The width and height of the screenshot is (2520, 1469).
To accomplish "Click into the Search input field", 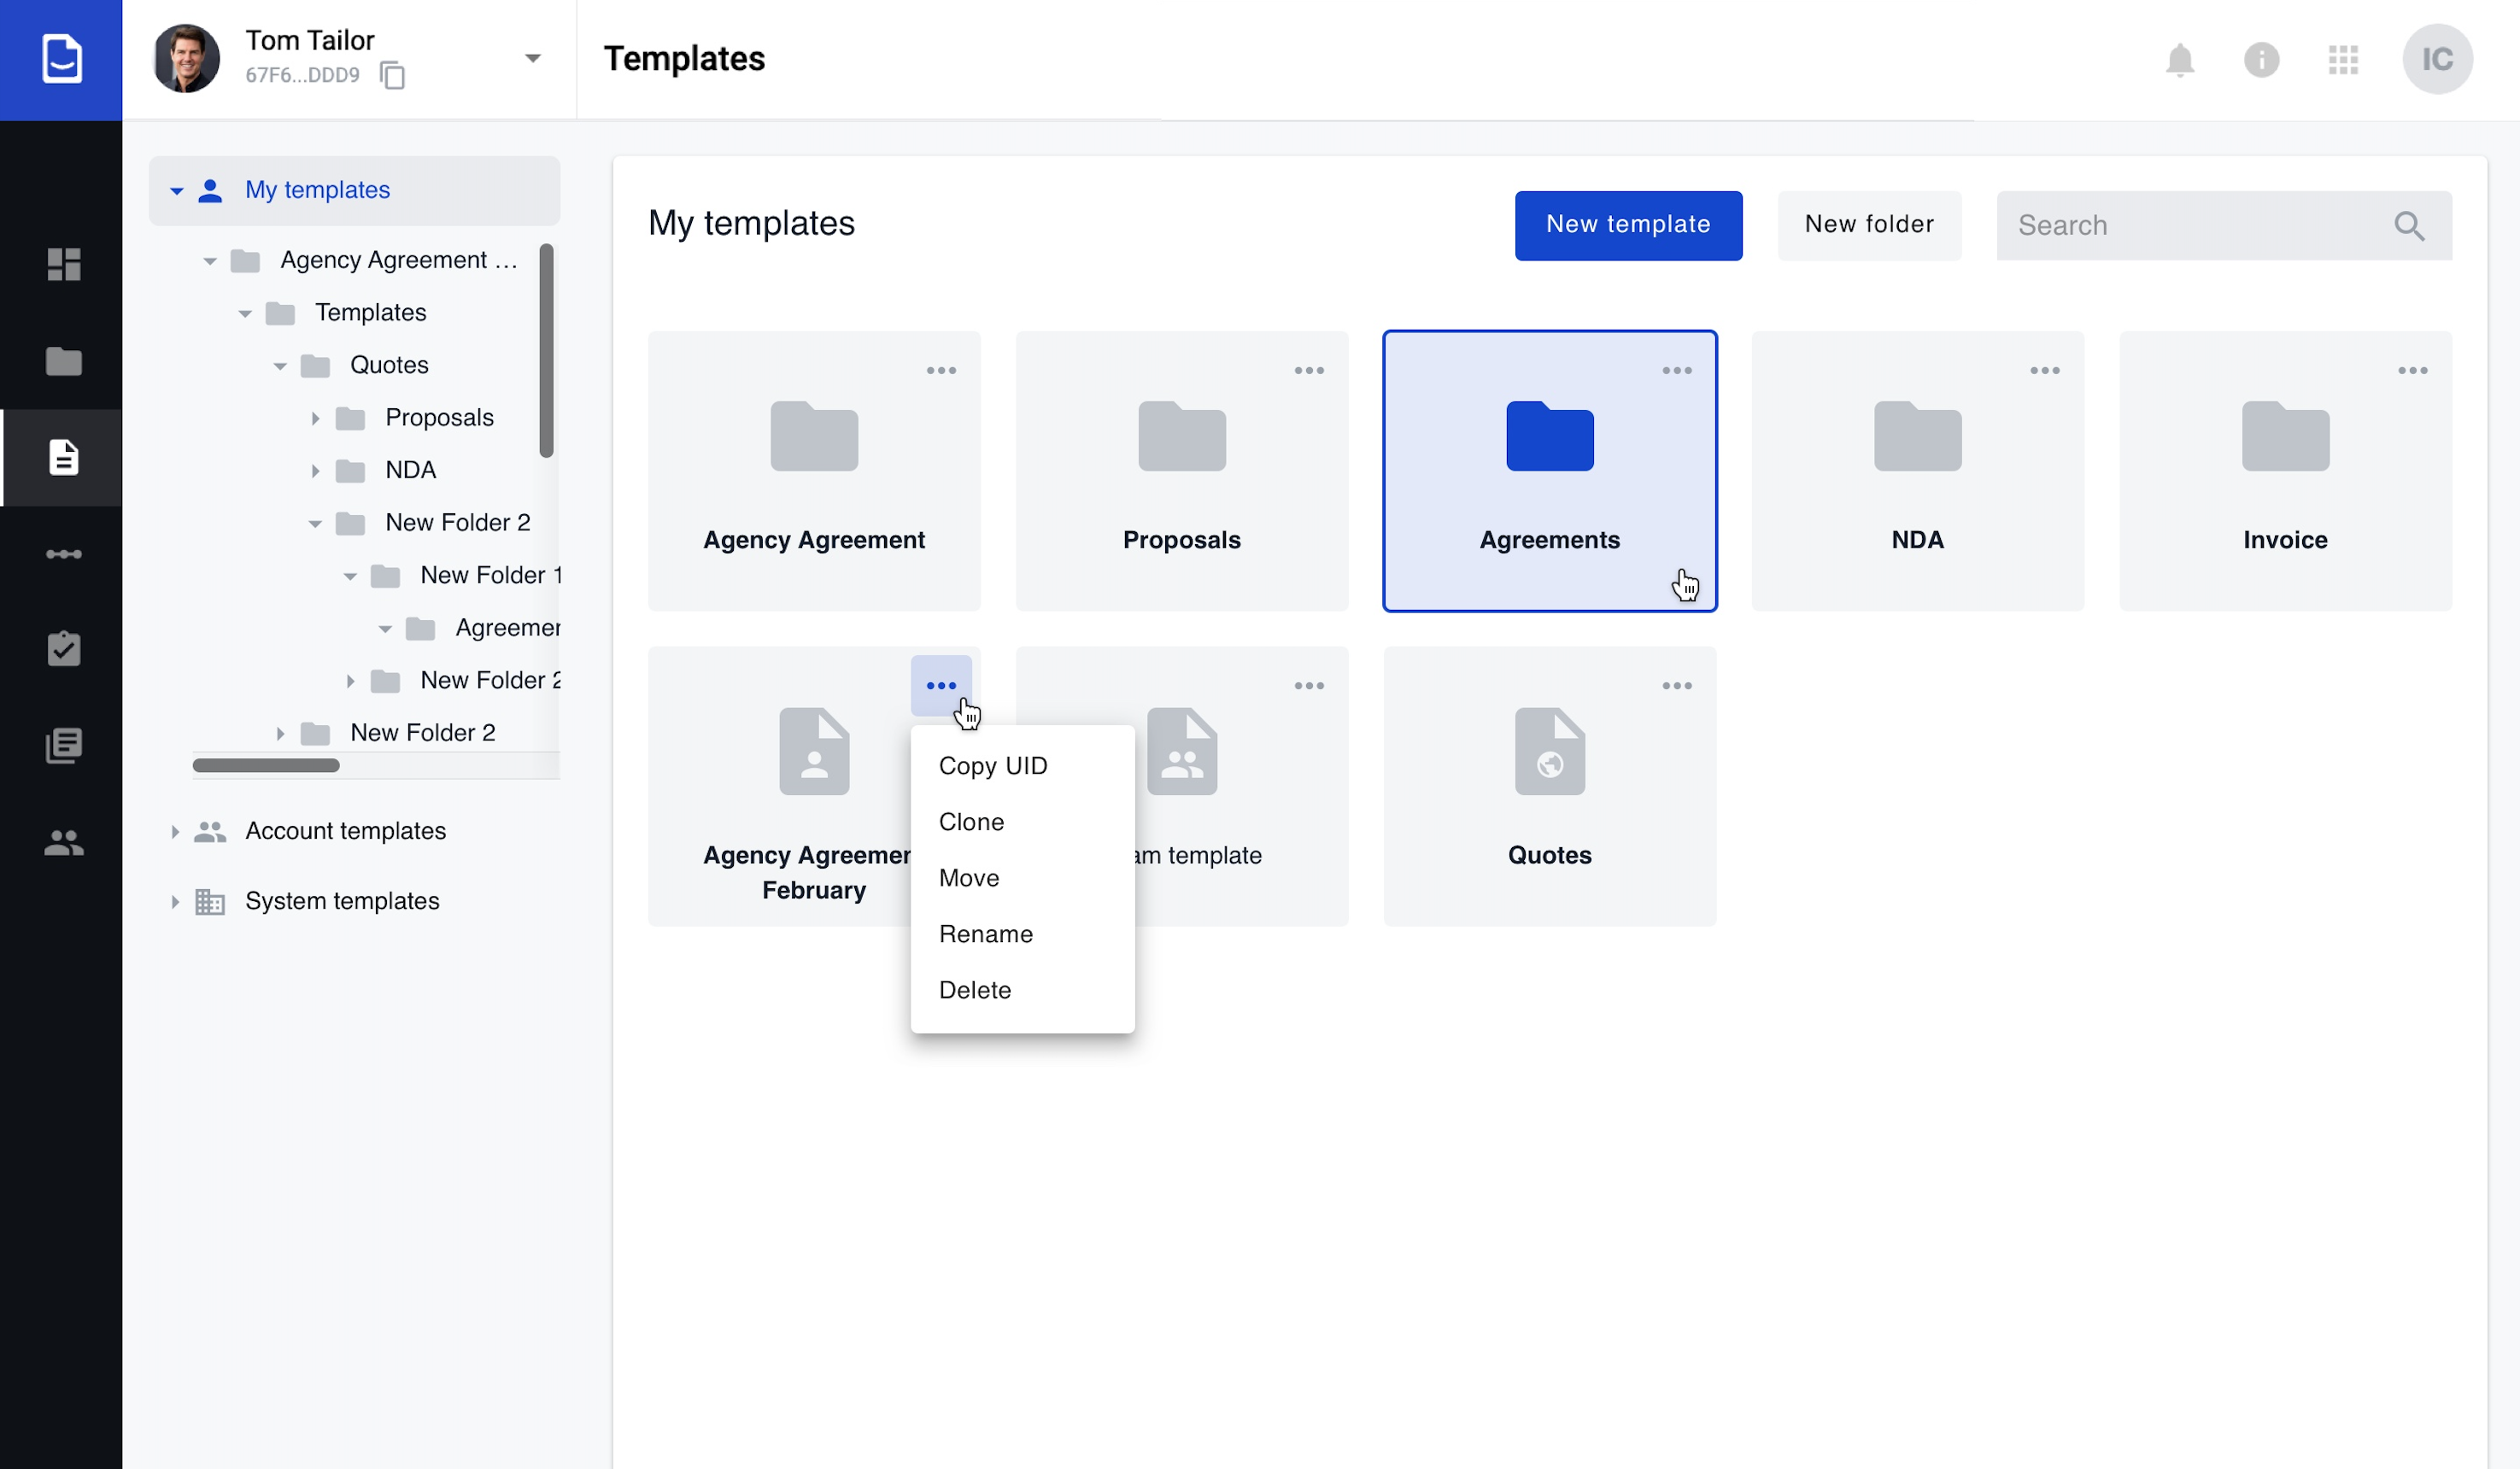I will point(2190,226).
